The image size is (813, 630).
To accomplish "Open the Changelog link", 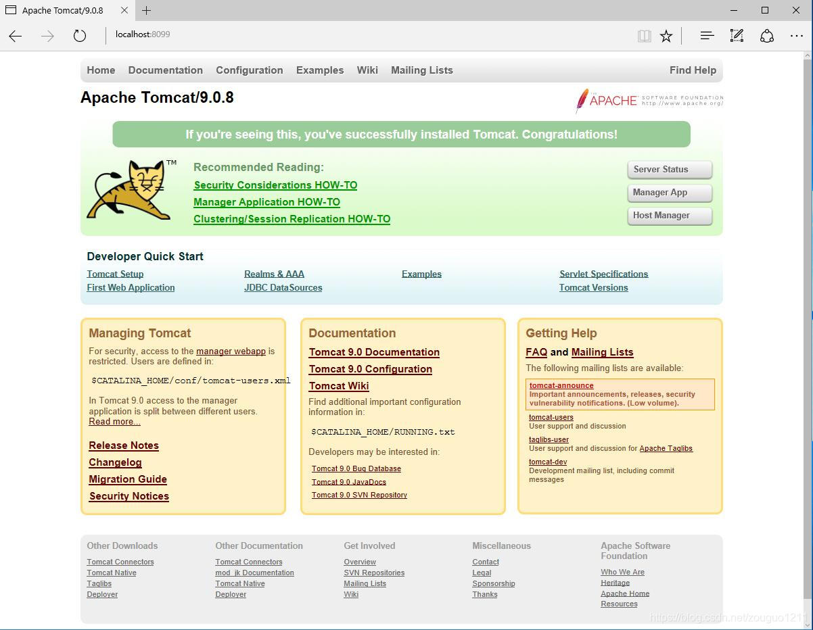I will coord(115,462).
